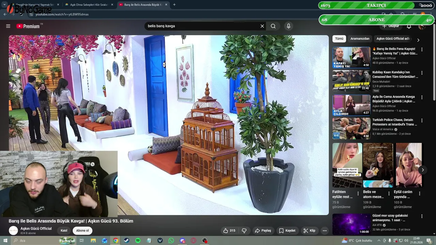Screen dimensions: 436x245
Task: Open Aşkın Gücü Official channel name link
Action: [36, 228]
